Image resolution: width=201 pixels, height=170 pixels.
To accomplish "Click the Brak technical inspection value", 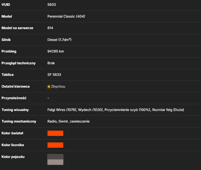I will coord(51,63).
